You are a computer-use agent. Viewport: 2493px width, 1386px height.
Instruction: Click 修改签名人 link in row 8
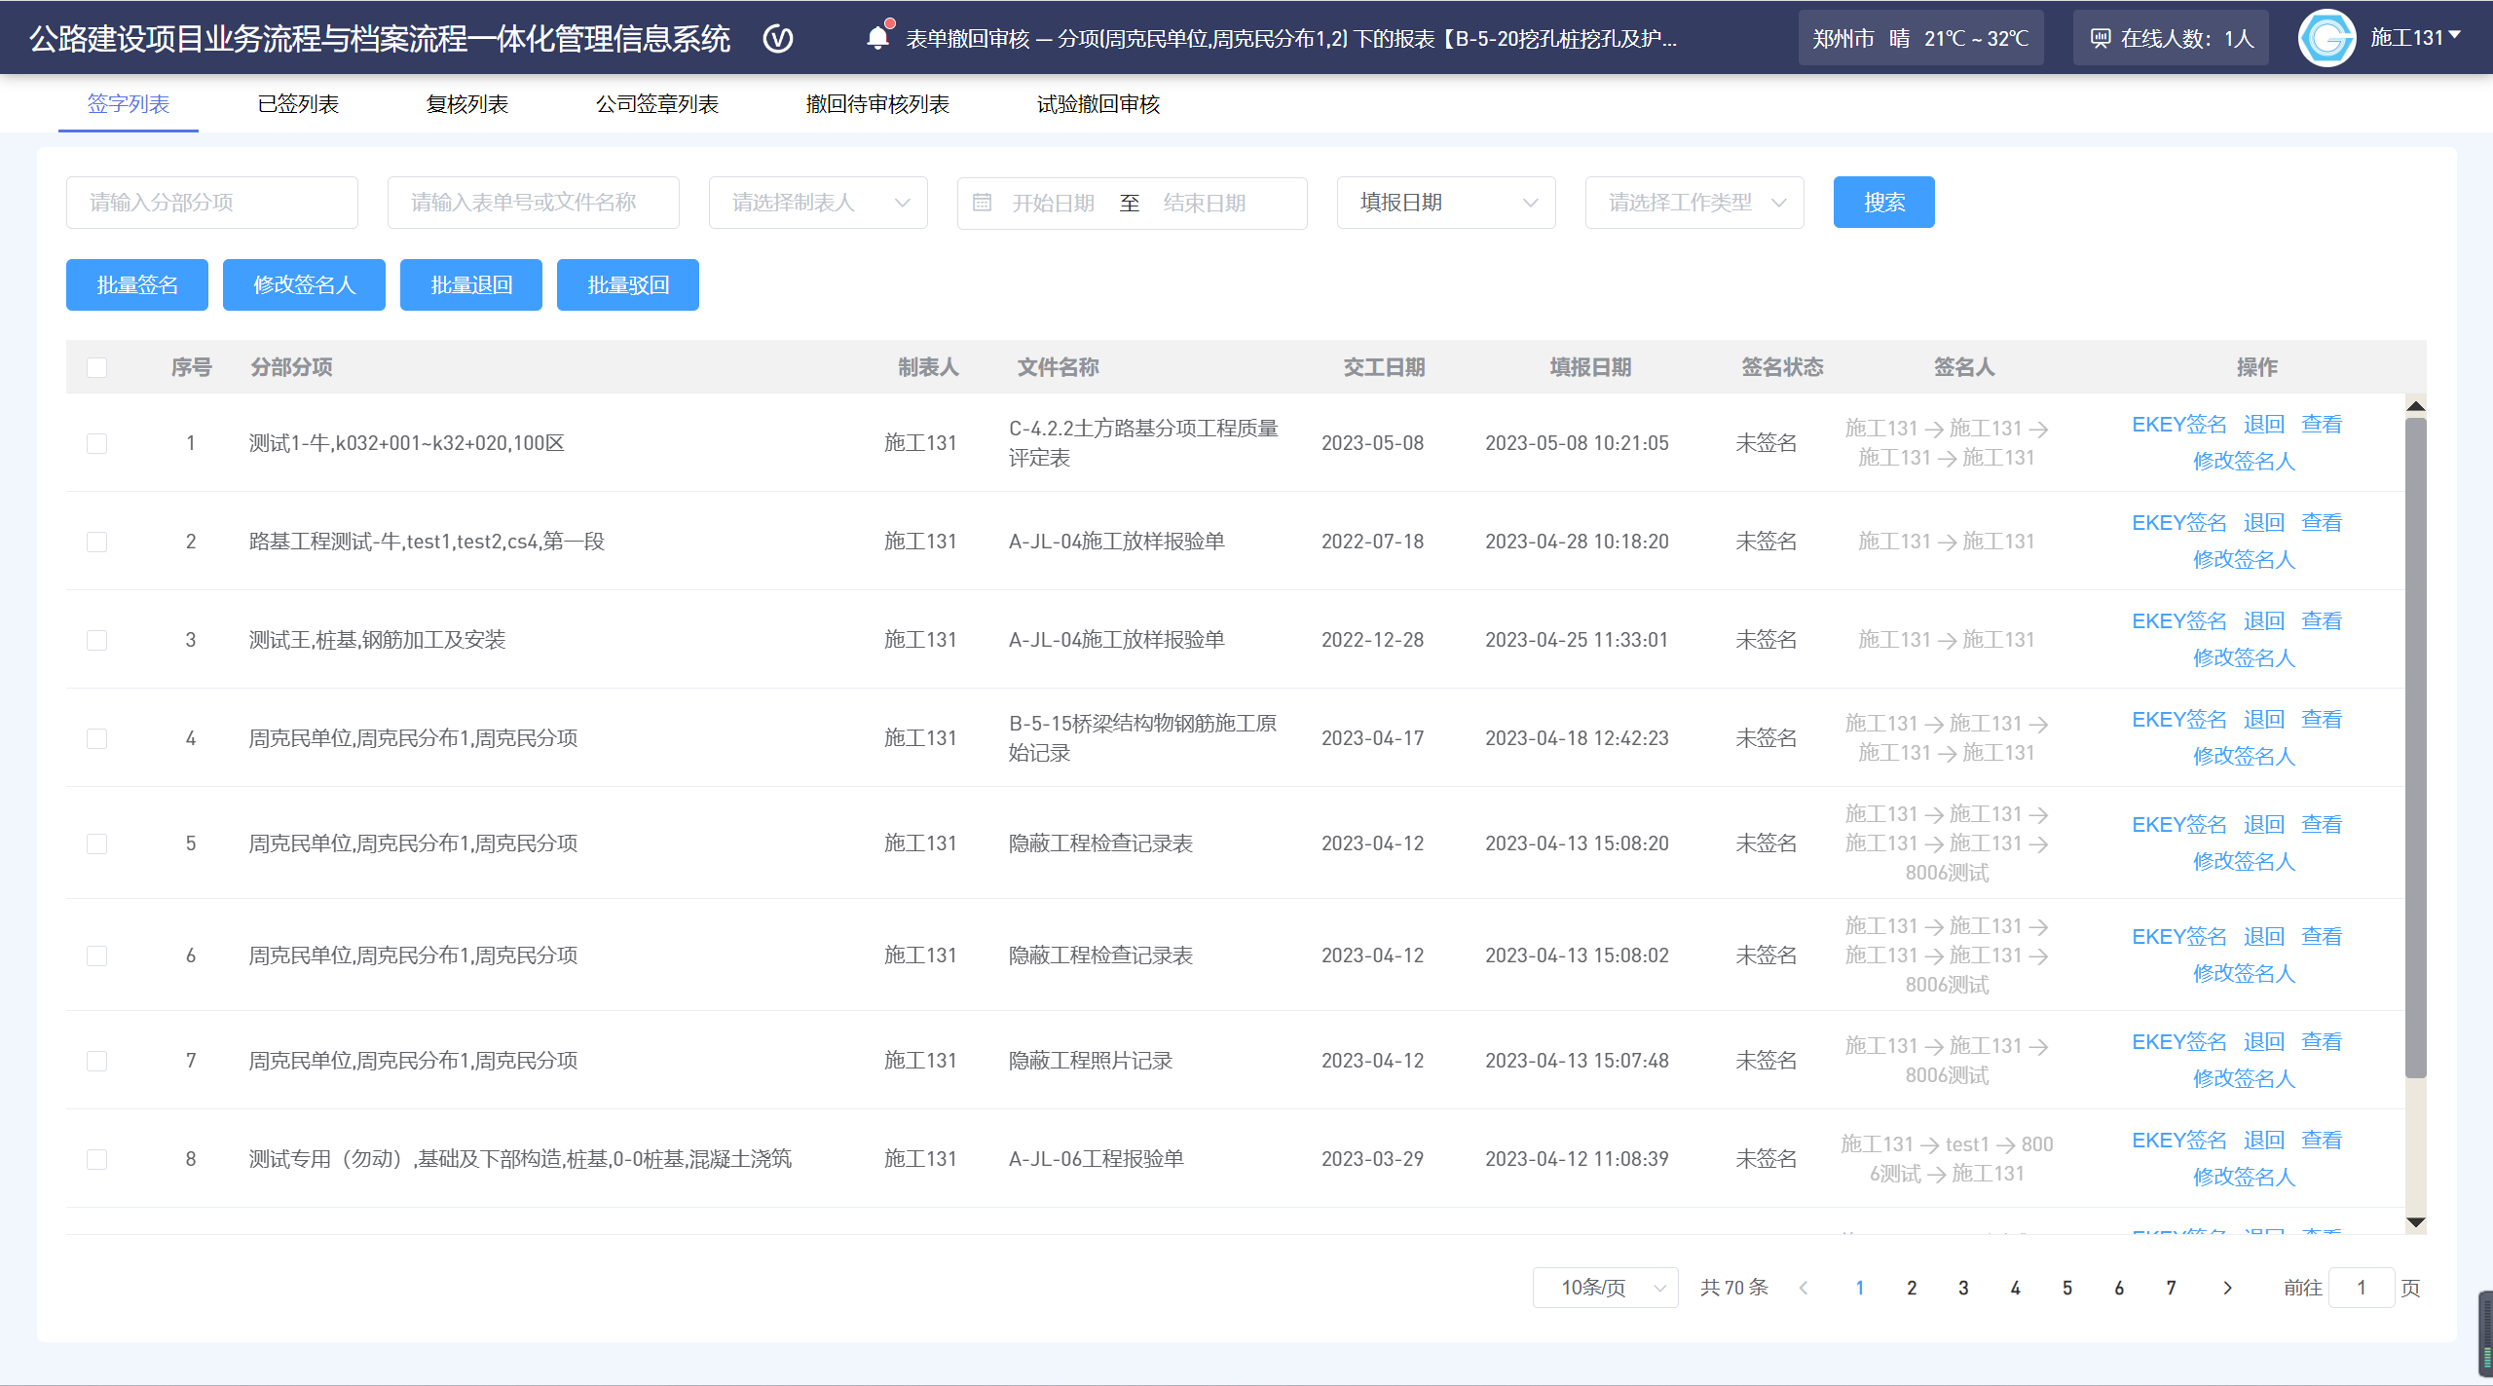2244,1178
